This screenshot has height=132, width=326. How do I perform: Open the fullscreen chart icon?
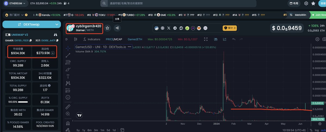(x=206, y=39)
